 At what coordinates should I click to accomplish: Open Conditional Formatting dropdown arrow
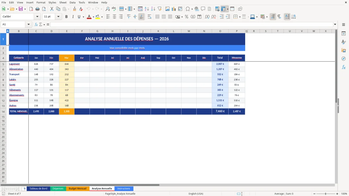point(267,17)
